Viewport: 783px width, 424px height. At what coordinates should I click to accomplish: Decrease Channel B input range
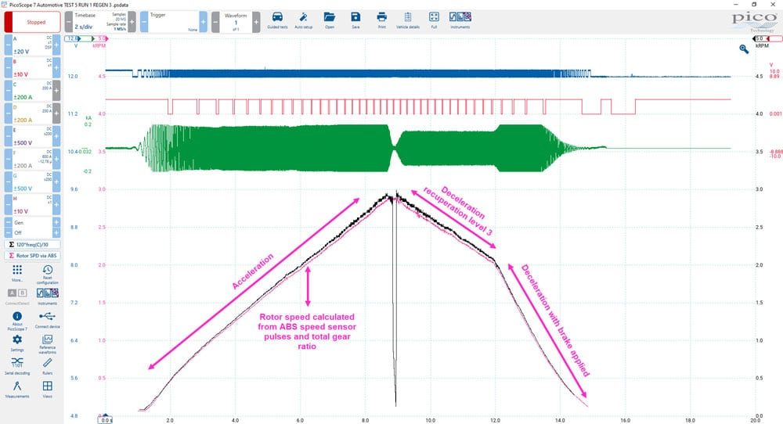point(9,68)
